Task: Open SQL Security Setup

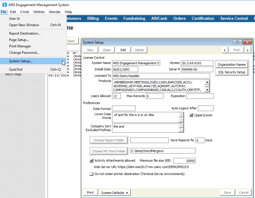Action: 232,72
